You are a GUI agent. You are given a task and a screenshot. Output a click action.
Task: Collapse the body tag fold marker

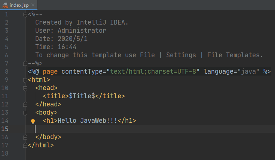click(x=25, y=112)
